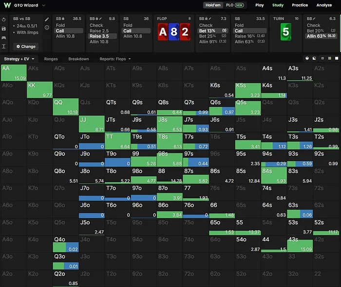
Task: Click the hexagon view icon above matrix
Action: click(x=307, y=58)
